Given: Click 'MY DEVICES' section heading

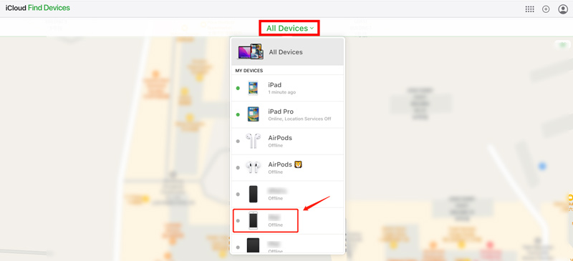Looking at the screenshot, I should pos(249,71).
